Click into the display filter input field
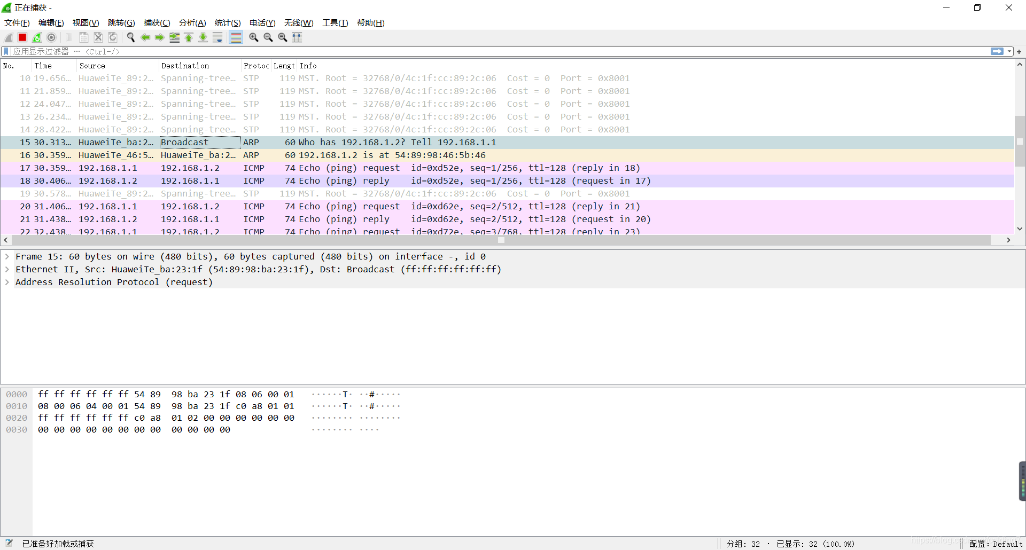 tap(500, 51)
